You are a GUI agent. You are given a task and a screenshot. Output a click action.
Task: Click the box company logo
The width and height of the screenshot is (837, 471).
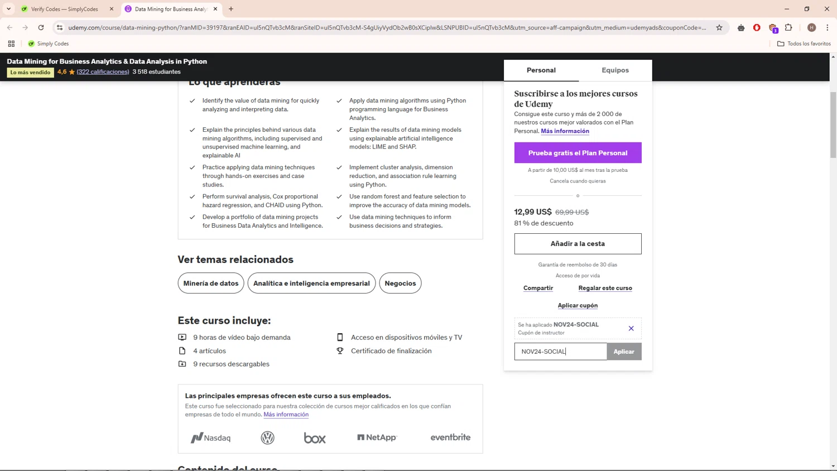tap(315, 438)
